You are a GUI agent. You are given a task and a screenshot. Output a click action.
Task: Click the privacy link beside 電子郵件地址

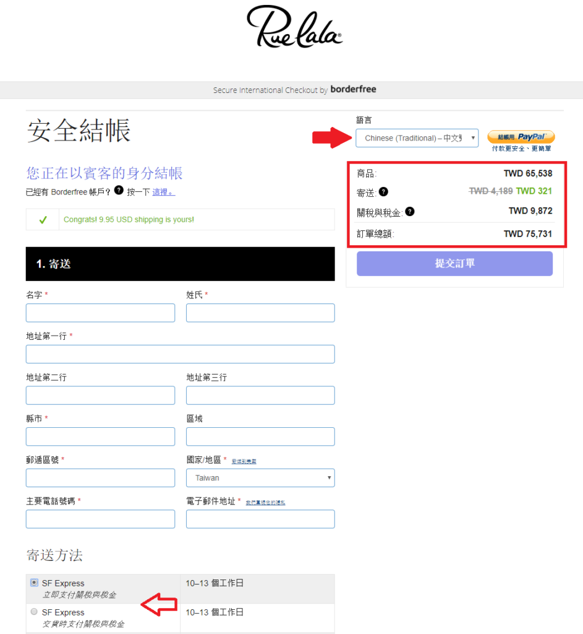(x=265, y=503)
